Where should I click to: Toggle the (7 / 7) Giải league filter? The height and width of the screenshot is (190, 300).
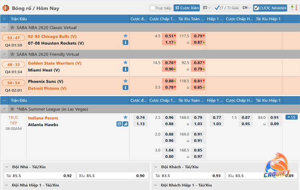[x=227, y=8]
